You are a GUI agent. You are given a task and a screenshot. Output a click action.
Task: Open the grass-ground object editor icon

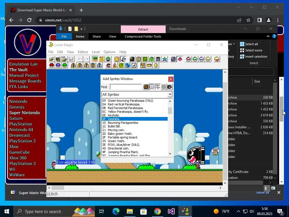pyautogui.click(x=95, y=59)
